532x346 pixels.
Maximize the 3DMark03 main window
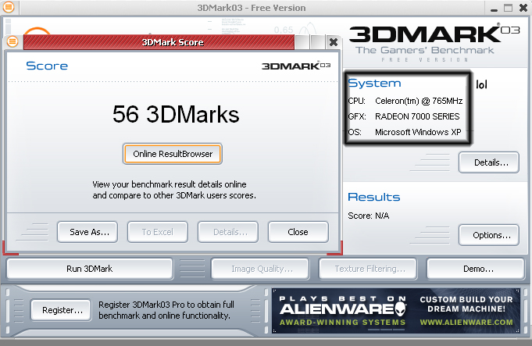(508, 8)
